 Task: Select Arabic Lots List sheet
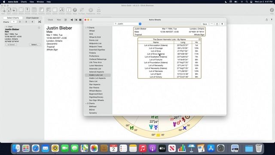(x=98, y=75)
